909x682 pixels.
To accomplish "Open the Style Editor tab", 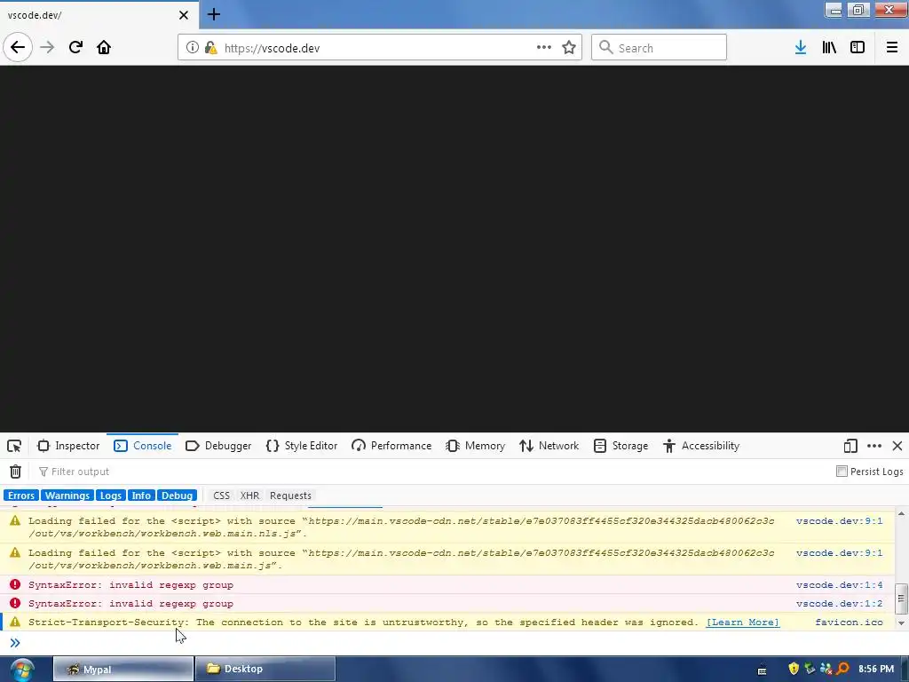I will (x=302, y=446).
